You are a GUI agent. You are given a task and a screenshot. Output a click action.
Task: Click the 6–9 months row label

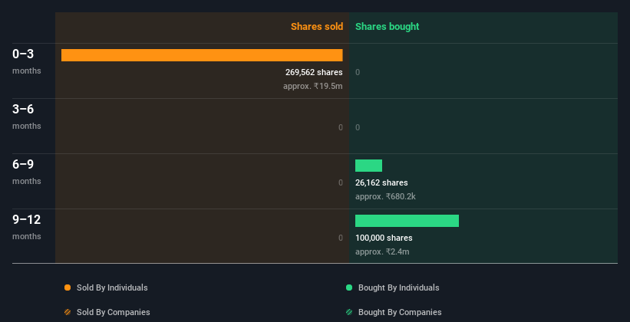[x=27, y=172]
